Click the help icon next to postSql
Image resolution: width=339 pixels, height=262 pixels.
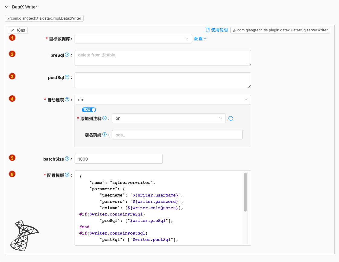tap(67, 77)
